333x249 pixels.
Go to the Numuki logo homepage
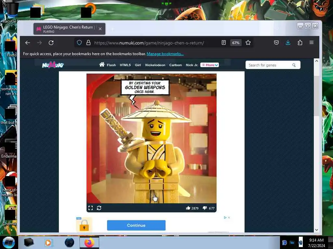(x=53, y=65)
